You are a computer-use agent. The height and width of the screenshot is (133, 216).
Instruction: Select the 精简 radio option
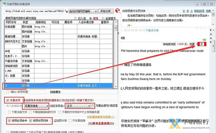[91, 18]
